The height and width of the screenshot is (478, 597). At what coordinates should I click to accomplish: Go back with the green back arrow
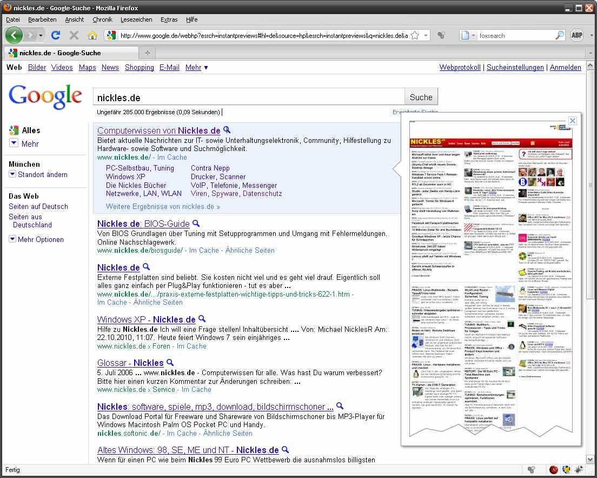click(14, 35)
